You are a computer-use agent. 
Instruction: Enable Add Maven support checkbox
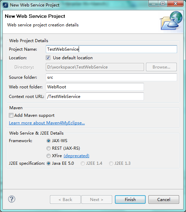11,115
